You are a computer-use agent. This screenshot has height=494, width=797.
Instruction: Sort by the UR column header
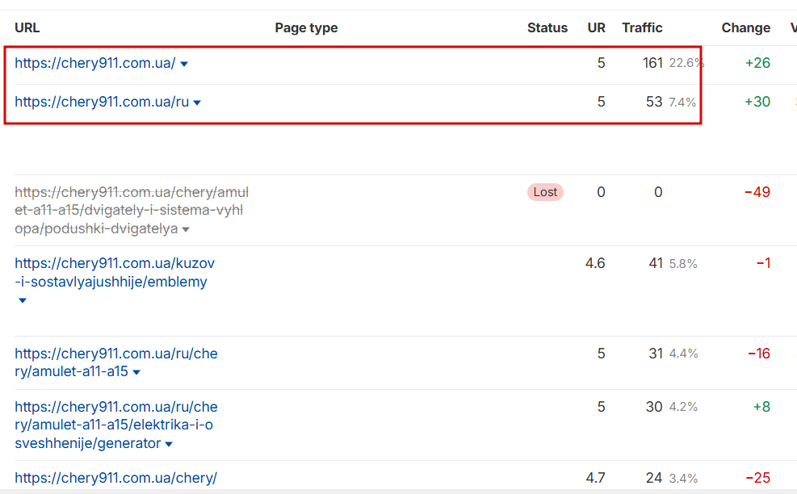[596, 27]
